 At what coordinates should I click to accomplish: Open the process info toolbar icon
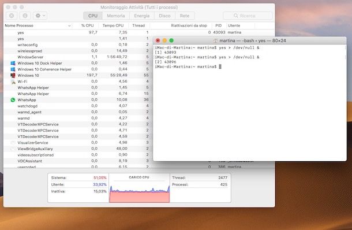coord(25,16)
